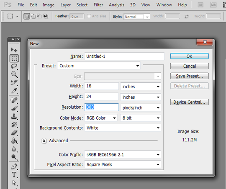Viewport: 226px width, 189px height.
Task: Click Add to selection icon
Action: point(33,16)
